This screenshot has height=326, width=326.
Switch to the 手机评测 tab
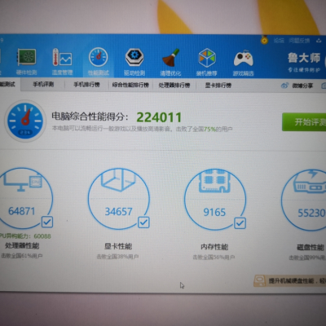[x=43, y=85]
